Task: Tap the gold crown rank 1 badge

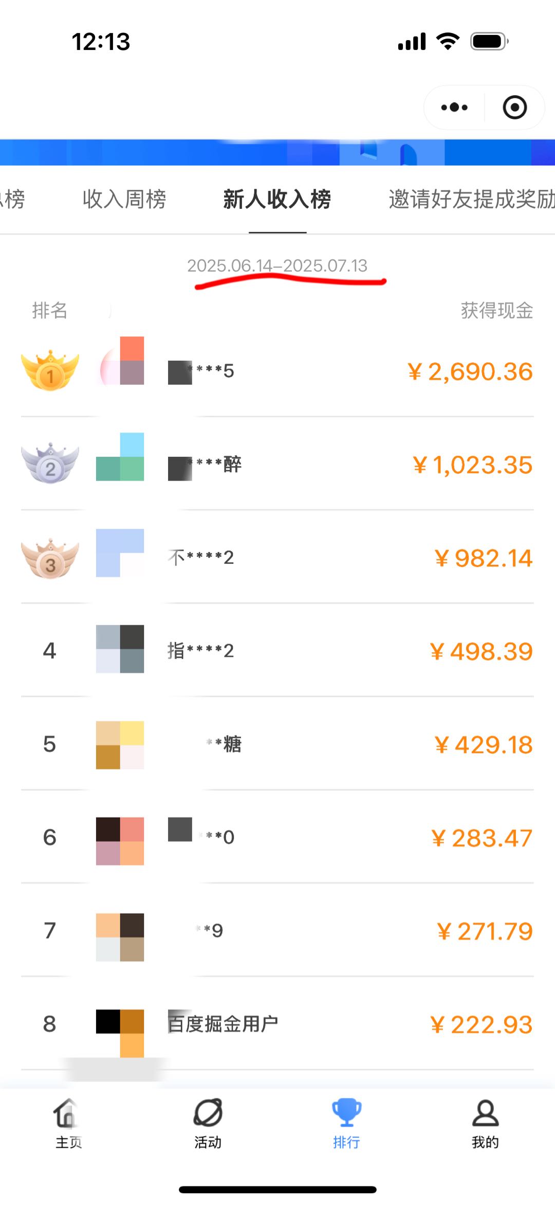Action: tap(50, 370)
